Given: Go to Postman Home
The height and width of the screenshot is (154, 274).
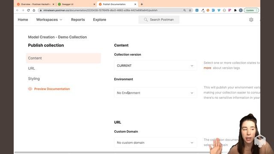Looking at the screenshot, I should 23,20.
